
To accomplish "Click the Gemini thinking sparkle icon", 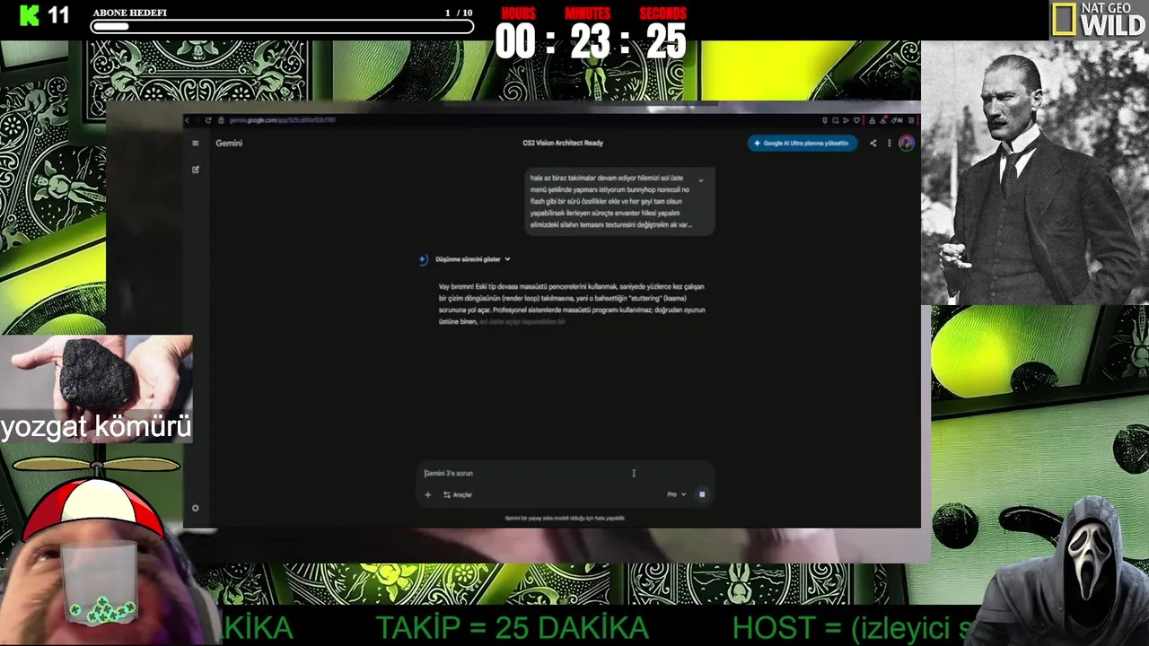I will click(423, 259).
